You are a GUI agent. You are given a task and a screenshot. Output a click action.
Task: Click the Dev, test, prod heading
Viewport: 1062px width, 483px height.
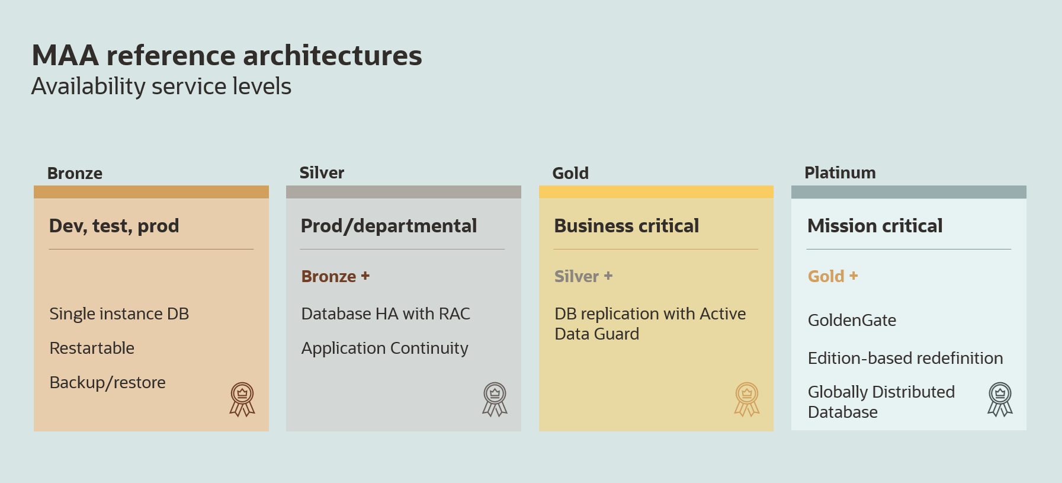114,226
